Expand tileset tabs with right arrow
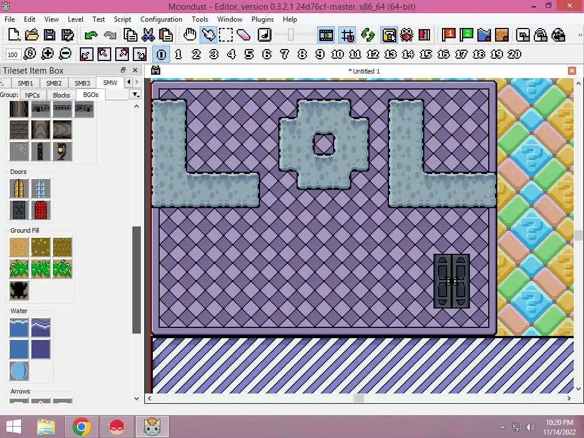The image size is (584, 438). [137, 82]
